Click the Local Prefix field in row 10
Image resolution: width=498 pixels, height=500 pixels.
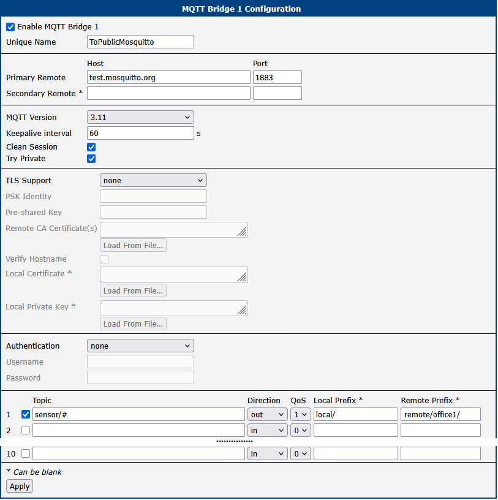tap(356, 454)
